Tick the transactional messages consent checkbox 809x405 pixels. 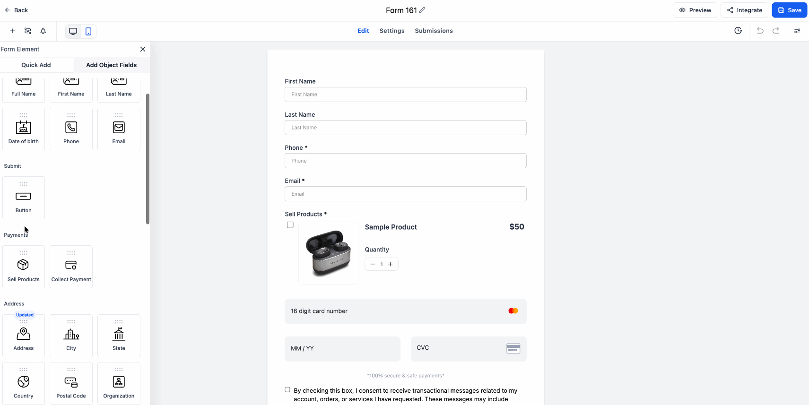287,390
